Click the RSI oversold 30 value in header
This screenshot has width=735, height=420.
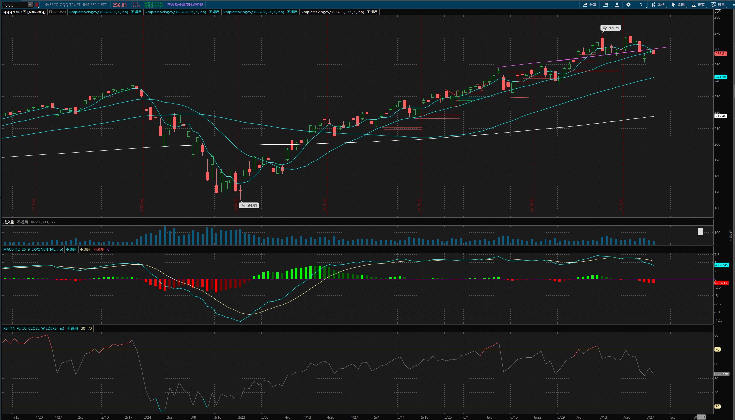83,328
